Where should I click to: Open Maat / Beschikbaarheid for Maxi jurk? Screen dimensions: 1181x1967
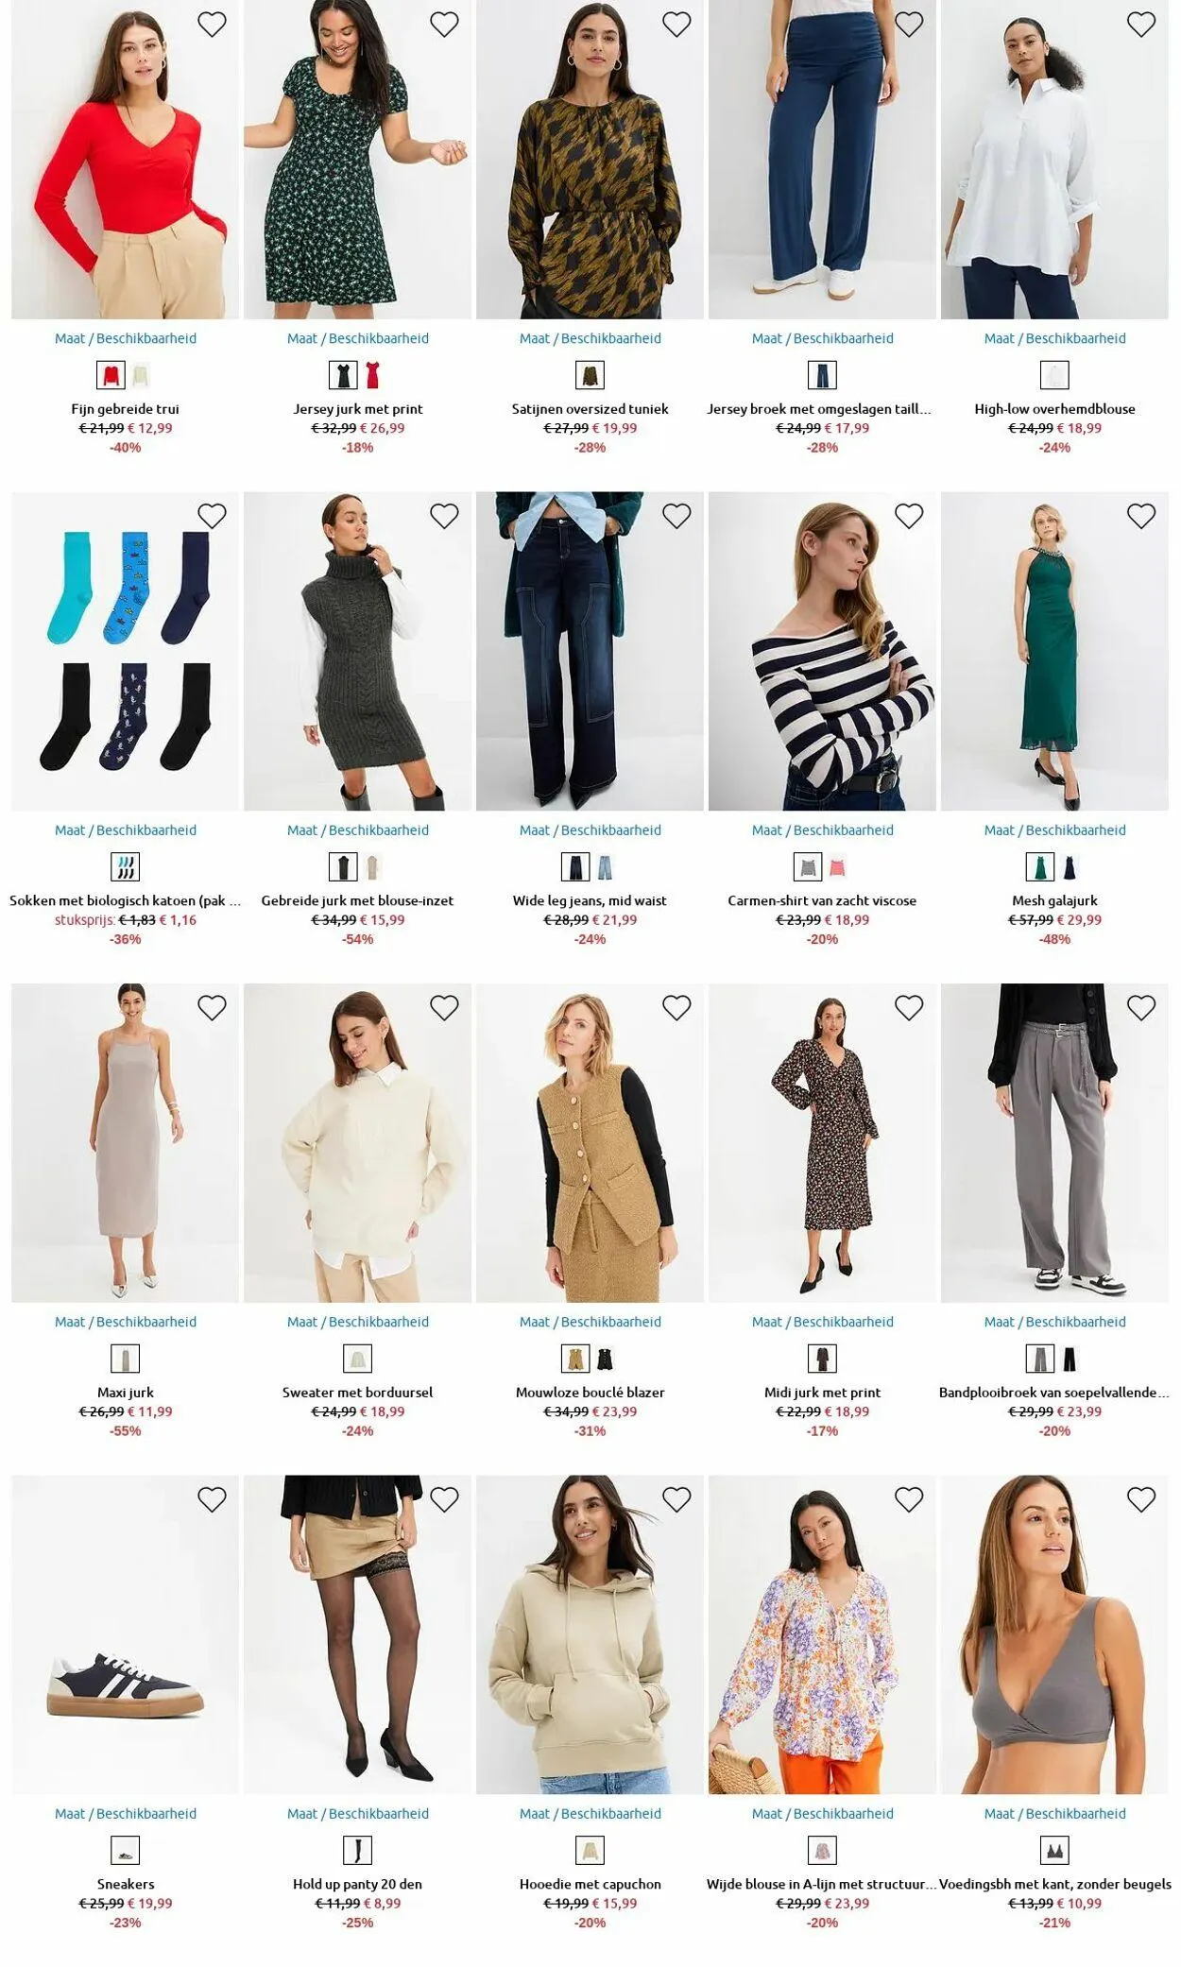point(126,1322)
